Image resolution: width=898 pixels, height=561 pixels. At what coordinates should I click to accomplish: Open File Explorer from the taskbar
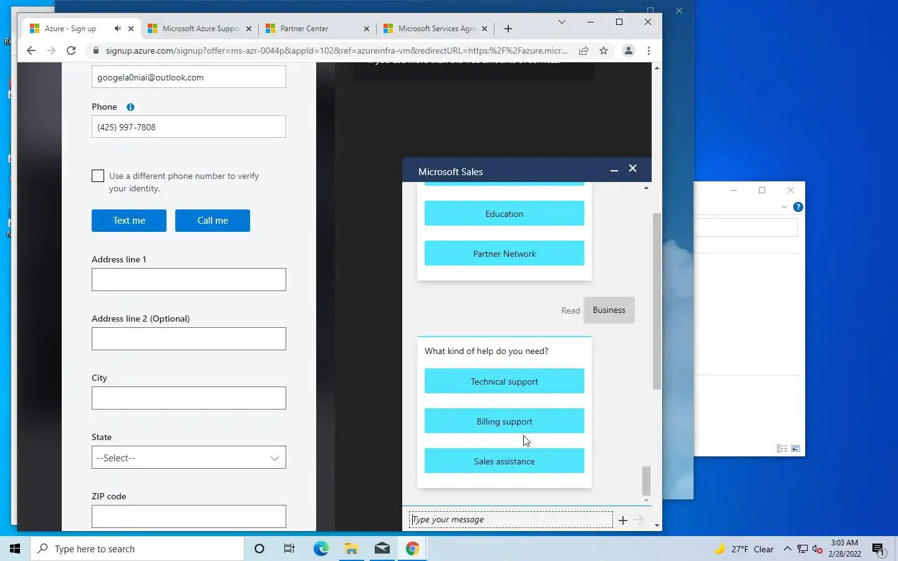(352, 549)
